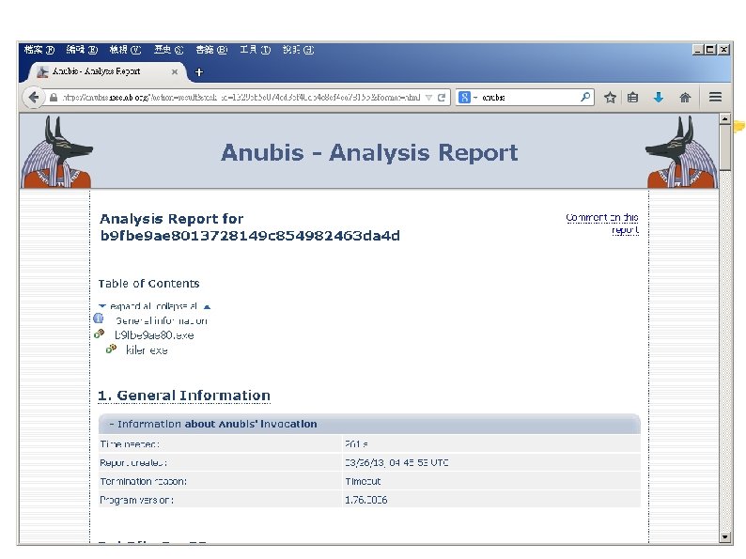Click the Time needed value cell
Screen dimensions: 746x559
click(x=491, y=443)
